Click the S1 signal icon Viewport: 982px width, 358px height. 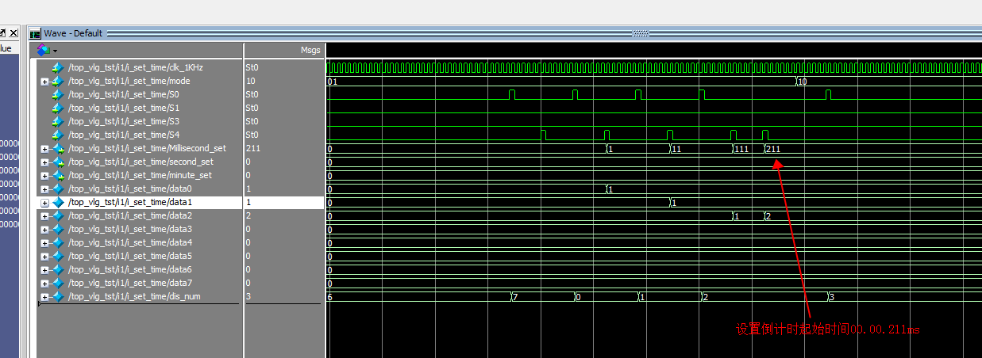(x=57, y=109)
